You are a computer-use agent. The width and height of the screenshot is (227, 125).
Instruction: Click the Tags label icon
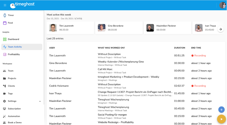pos(4,93)
